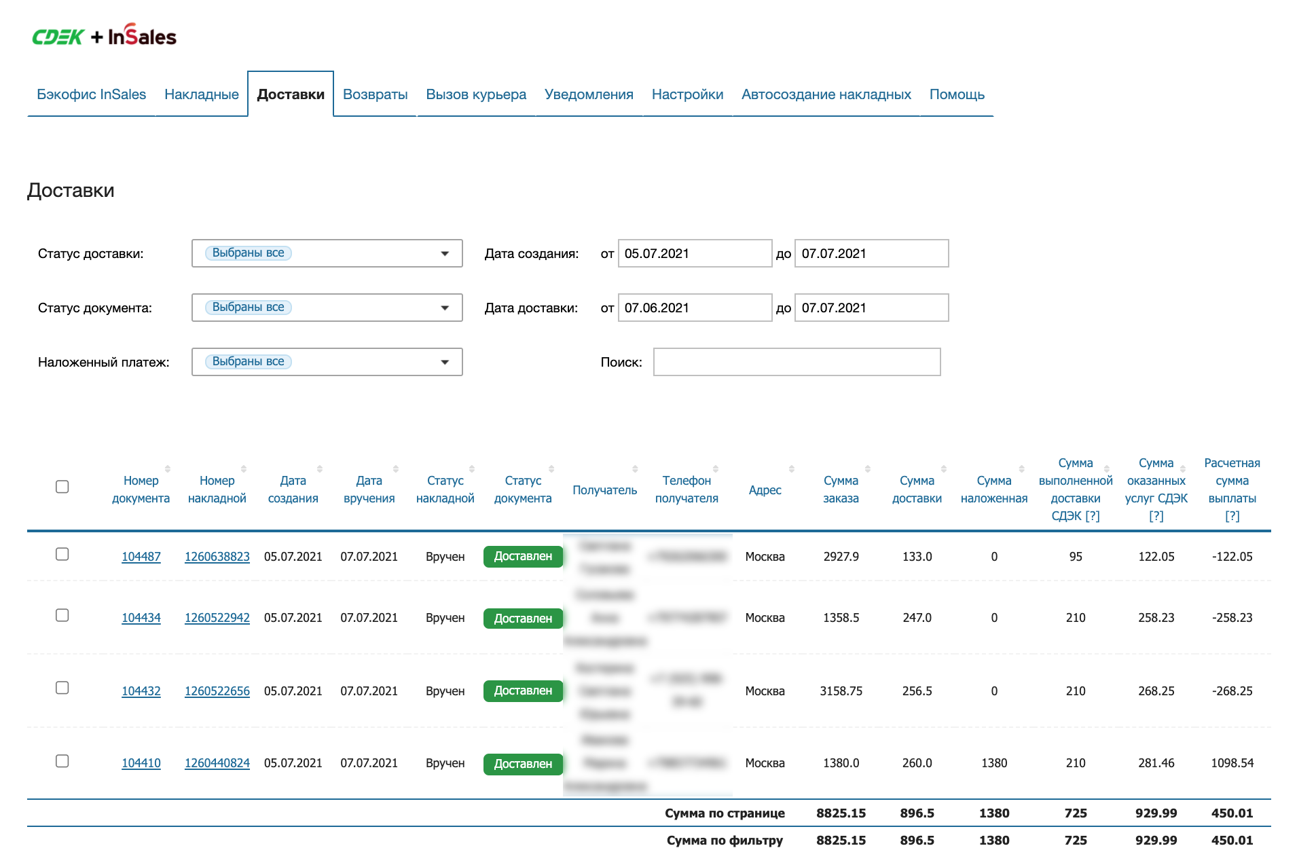This screenshot has width=1316, height=865.
Task: Sort table by Дата создания arrows
Action: click(320, 468)
